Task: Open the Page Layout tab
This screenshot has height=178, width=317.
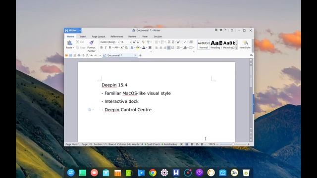Action: 99,37
